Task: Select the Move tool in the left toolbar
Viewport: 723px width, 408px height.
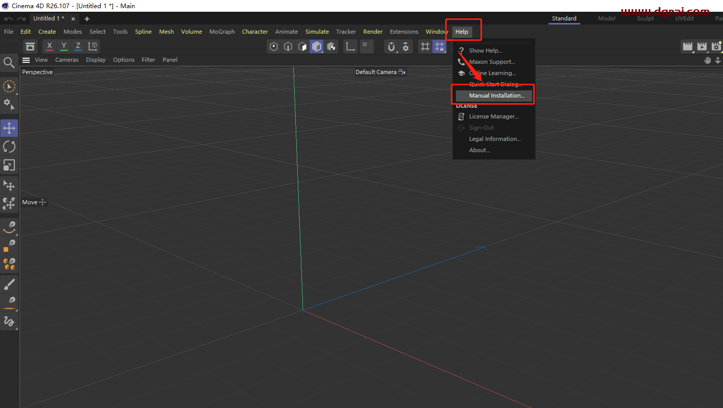Action: (x=9, y=128)
